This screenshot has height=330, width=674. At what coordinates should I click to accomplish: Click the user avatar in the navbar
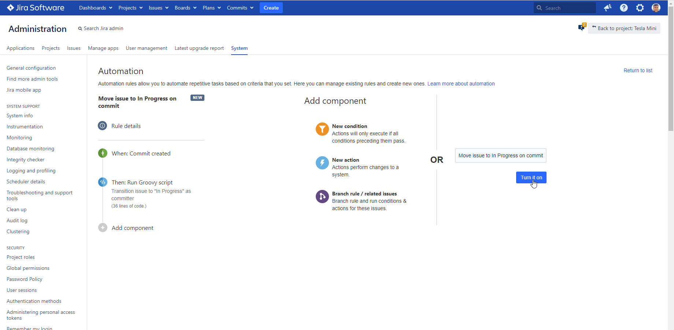[656, 7]
